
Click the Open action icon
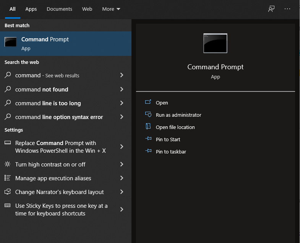point(148,102)
